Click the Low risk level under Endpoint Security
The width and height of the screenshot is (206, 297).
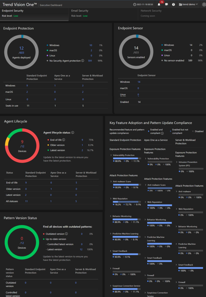pyautogui.click(x=16, y=16)
